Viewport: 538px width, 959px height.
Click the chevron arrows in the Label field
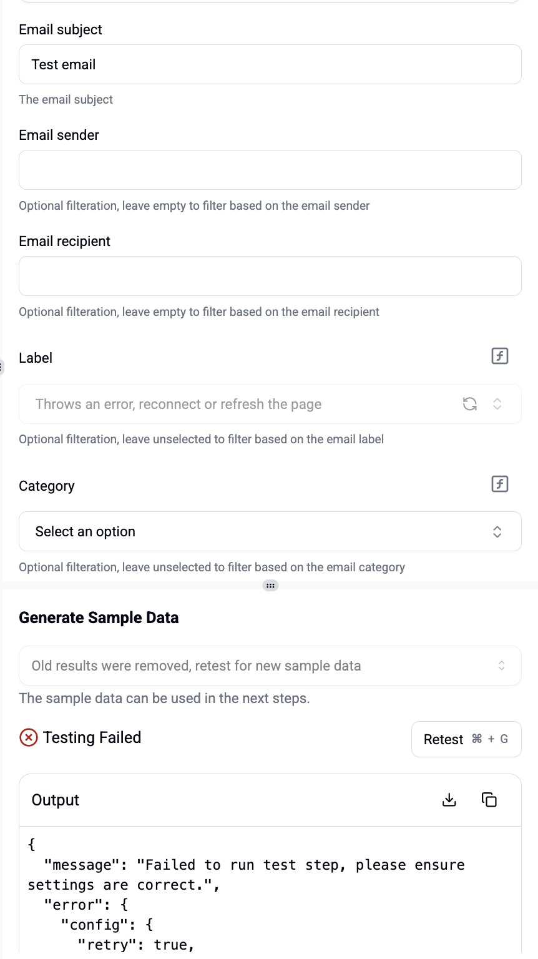497,404
